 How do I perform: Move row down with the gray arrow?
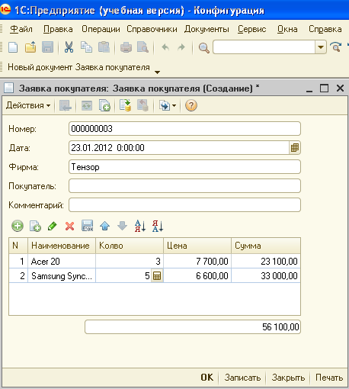(x=122, y=226)
